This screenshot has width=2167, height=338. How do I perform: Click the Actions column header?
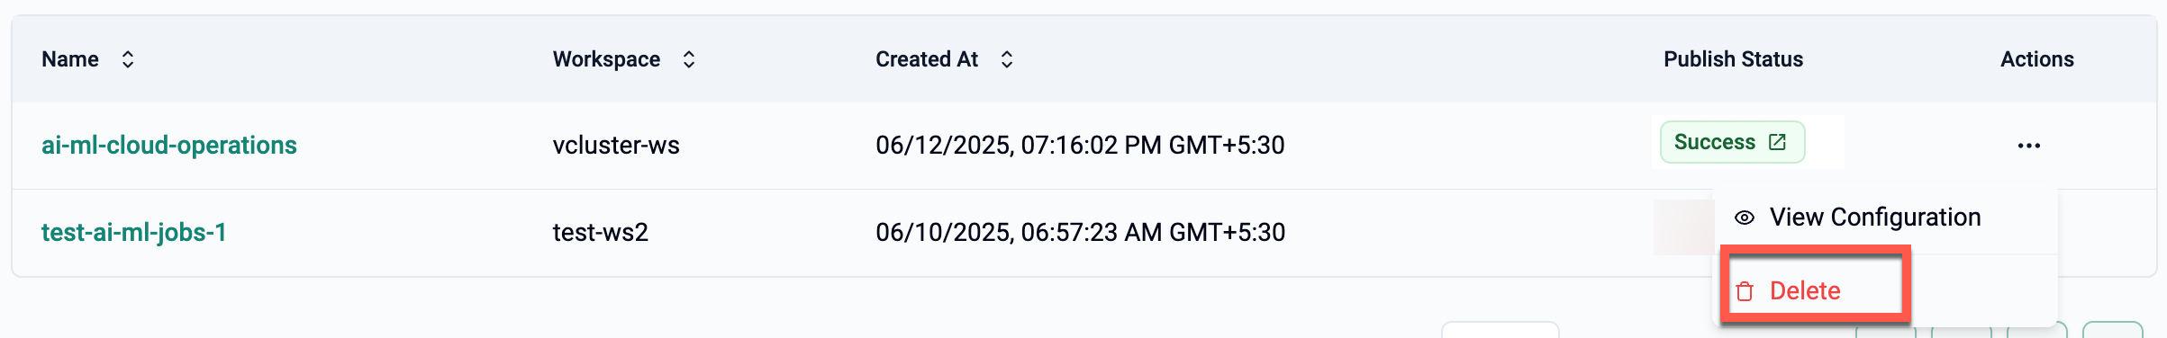pos(2037,59)
